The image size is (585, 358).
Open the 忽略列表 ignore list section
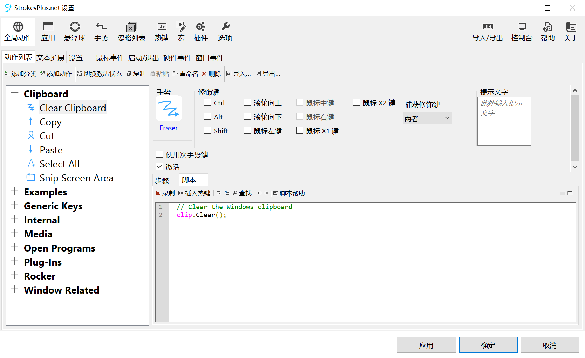(131, 32)
